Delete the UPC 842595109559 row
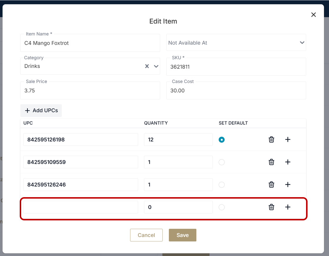The image size is (329, 256). pyautogui.click(x=271, y=162)
